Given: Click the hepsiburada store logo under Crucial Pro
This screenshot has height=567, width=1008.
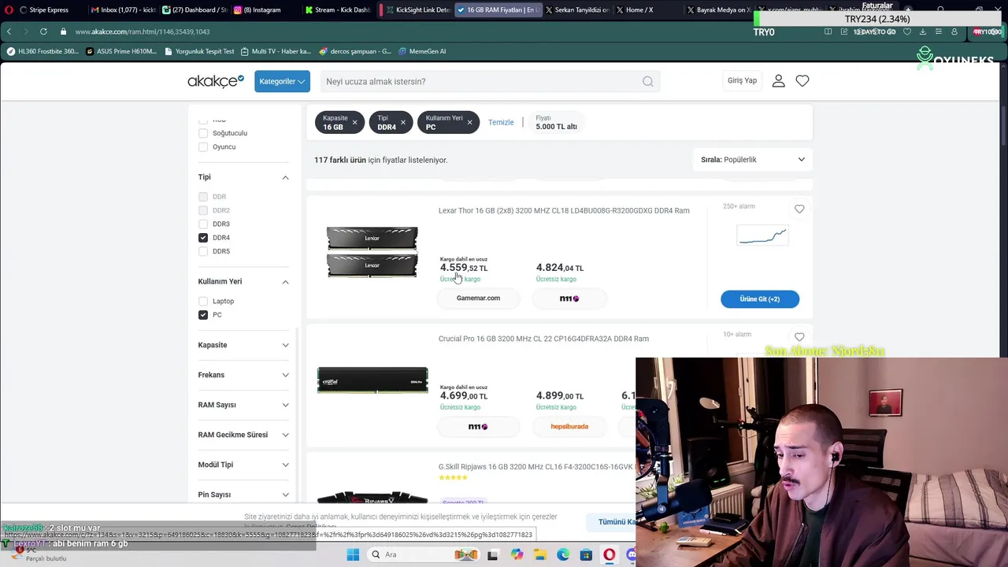Looking at the screenshot, I should (569, 426).
